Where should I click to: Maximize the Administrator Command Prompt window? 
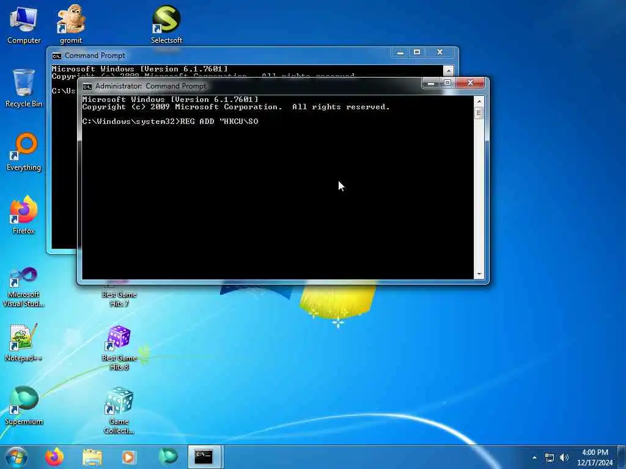point(447,83)
